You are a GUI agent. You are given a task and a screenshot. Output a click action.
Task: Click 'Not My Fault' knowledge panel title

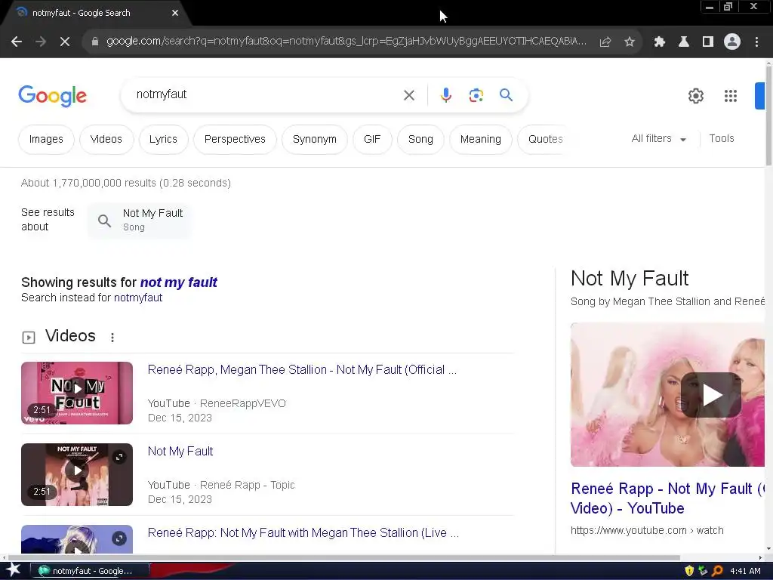tap(630, 279)
